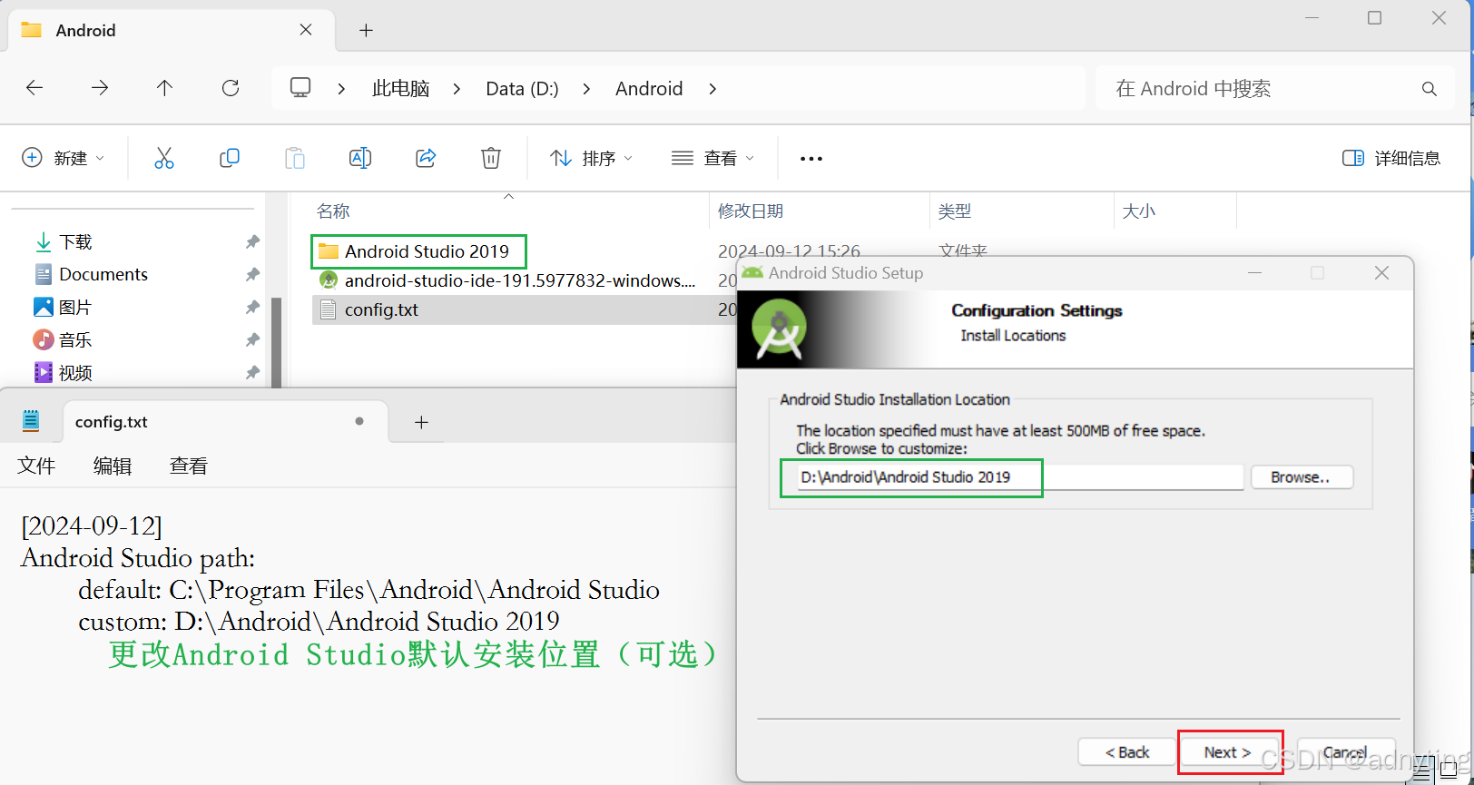
Task: Unpin 音乐 using its pin icon
Action: (x=252, y=340)
